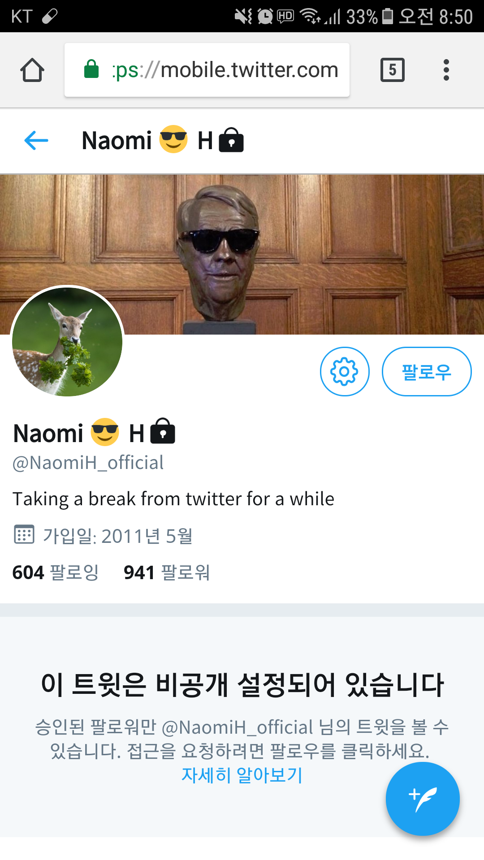This screenshot has width=484, height=860.
Task: Tap the 자세히 알아보기 learn more link
Action: click(242, 775)
